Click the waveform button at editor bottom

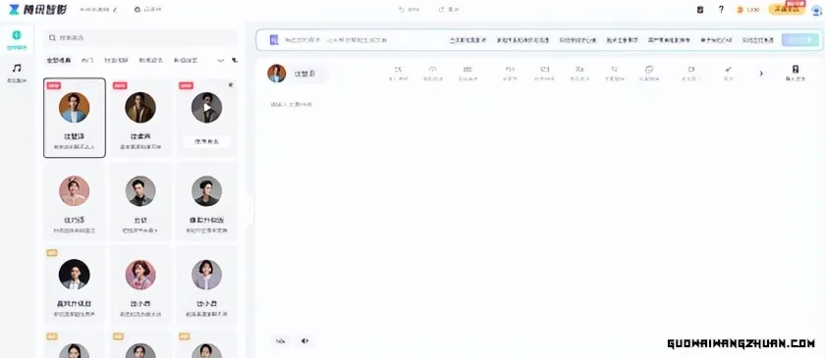[281, 341]
